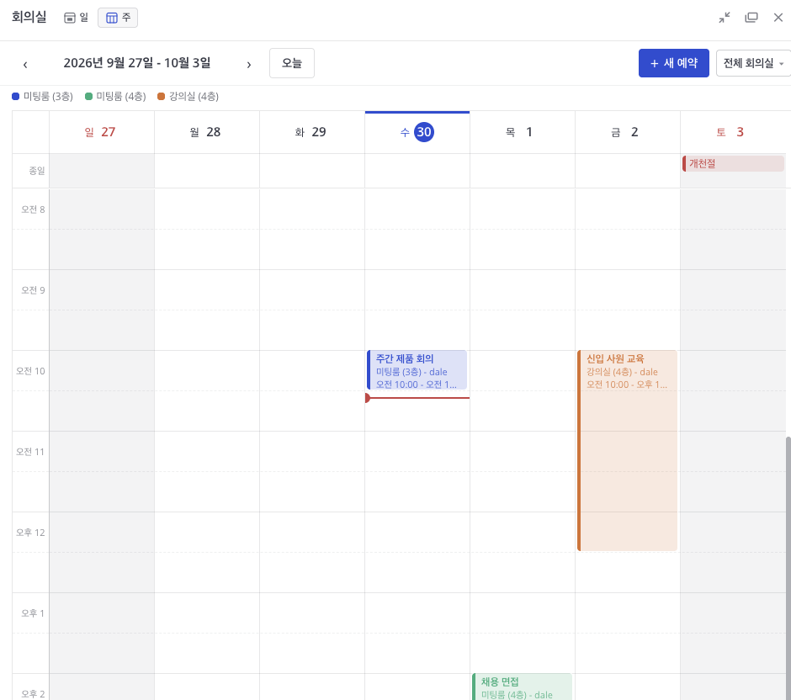This screenshot has height=700, width=791.
Task: Create a new reservation with 새 예약
Action: [674, 63]
